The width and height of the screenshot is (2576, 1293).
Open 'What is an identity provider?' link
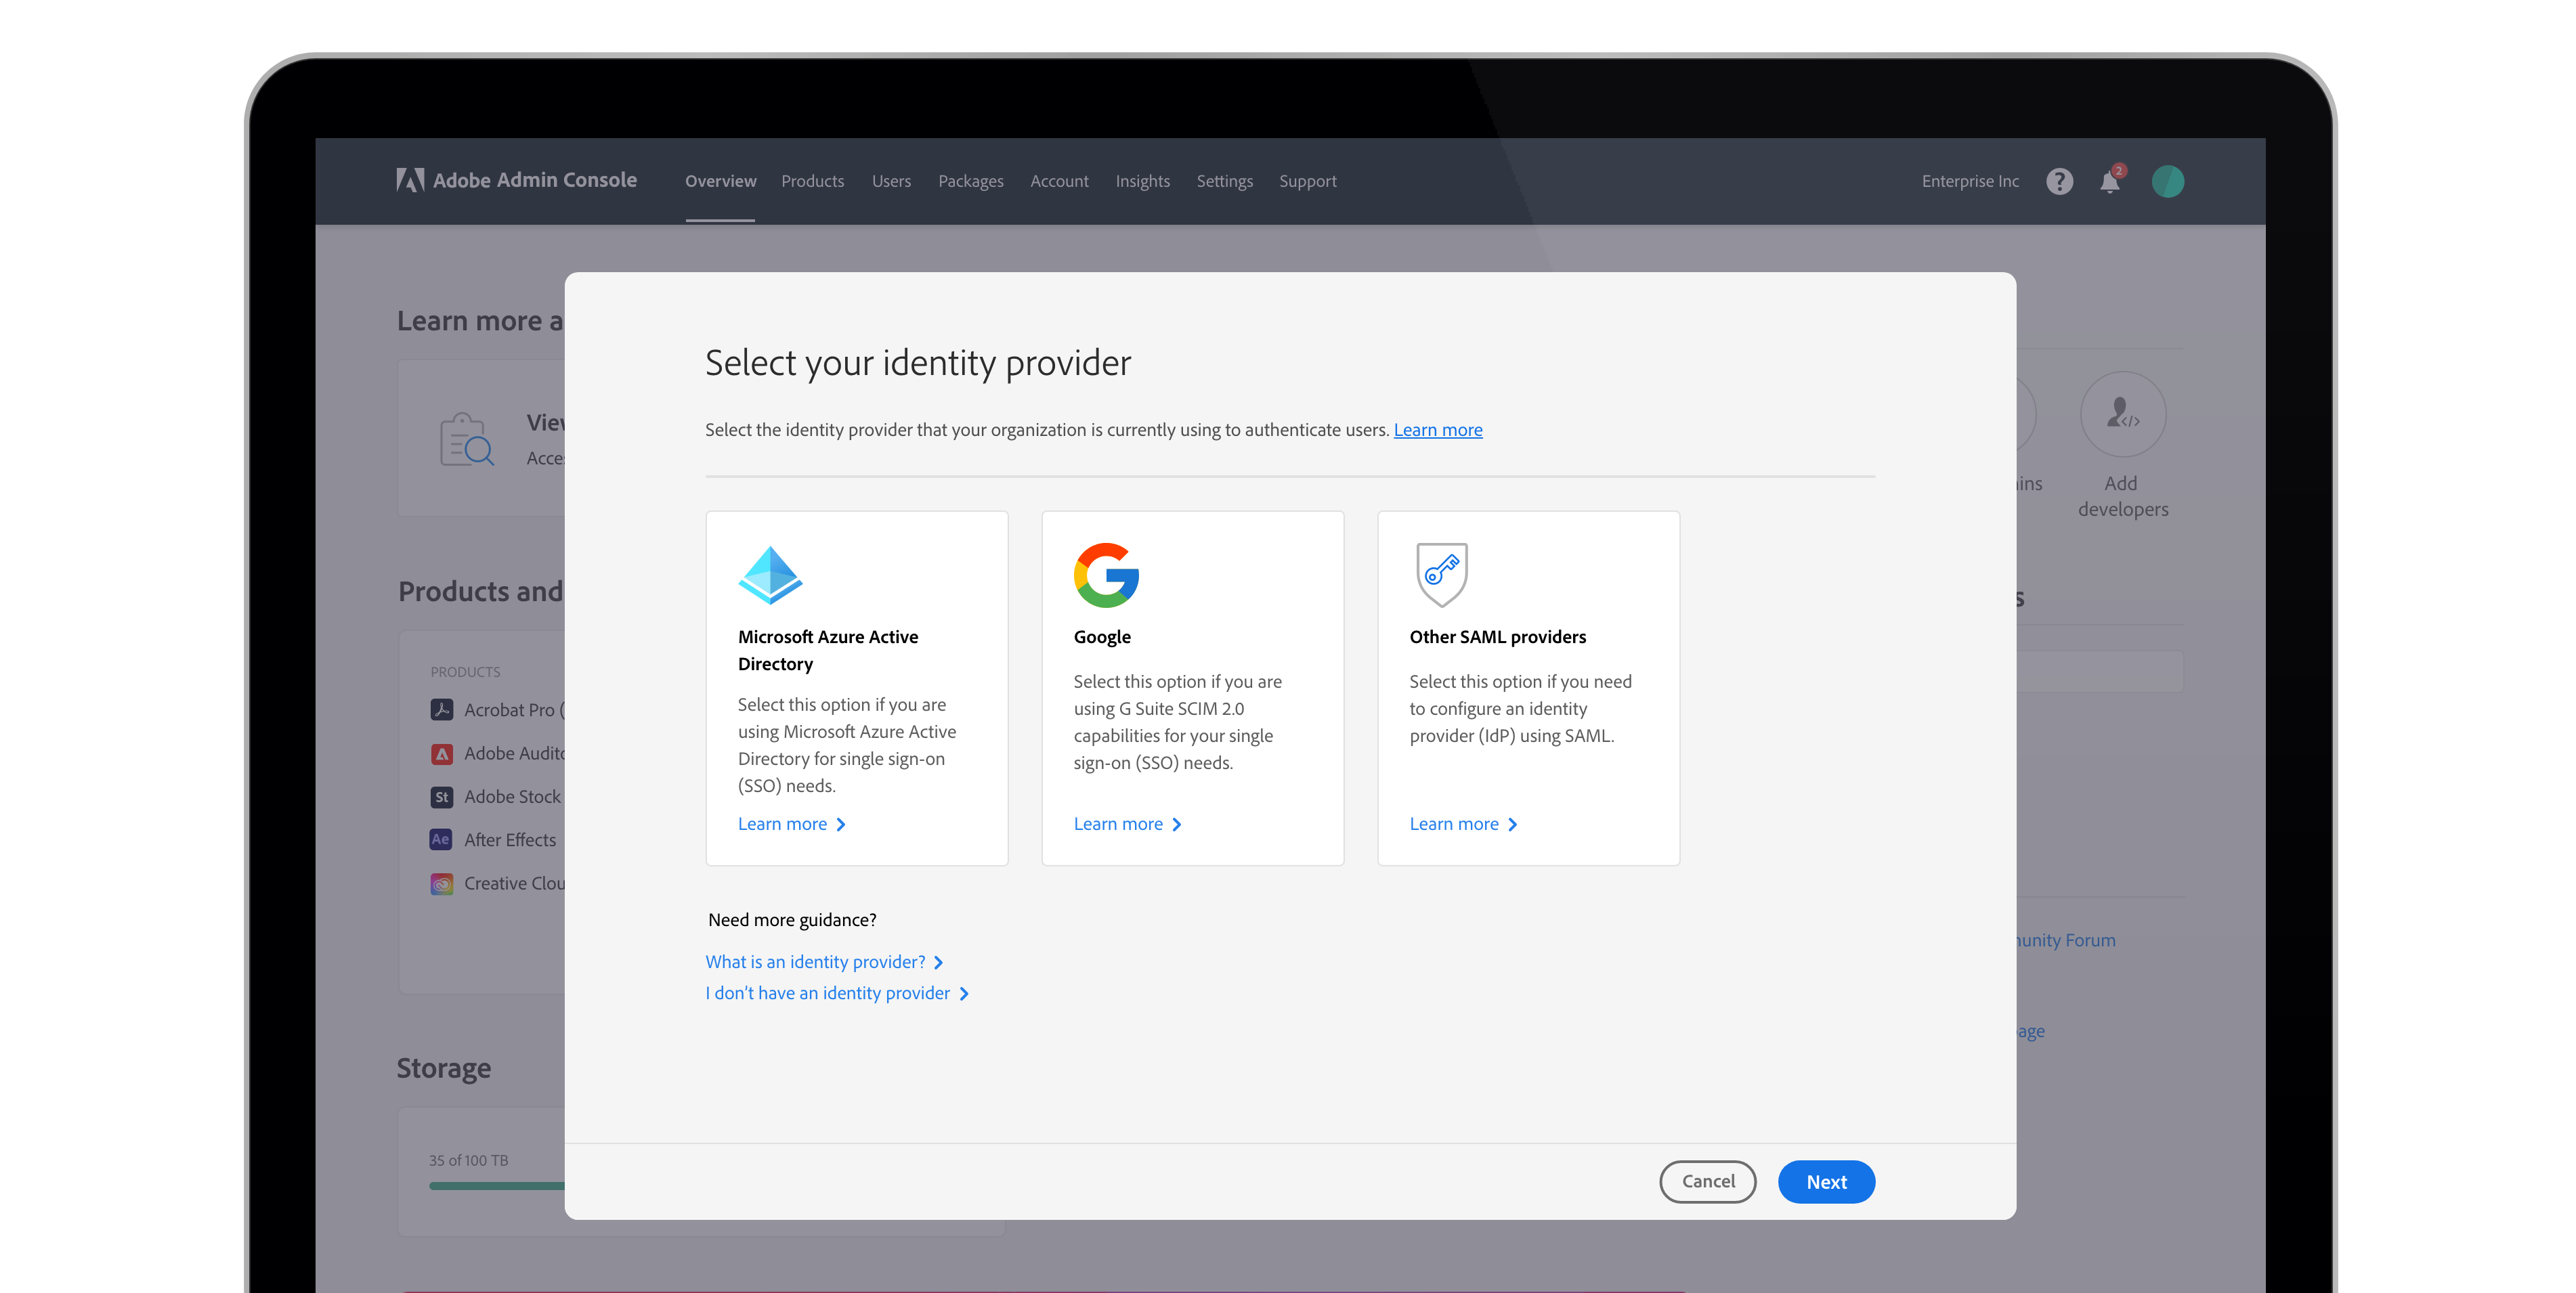[x=825, y=962]
